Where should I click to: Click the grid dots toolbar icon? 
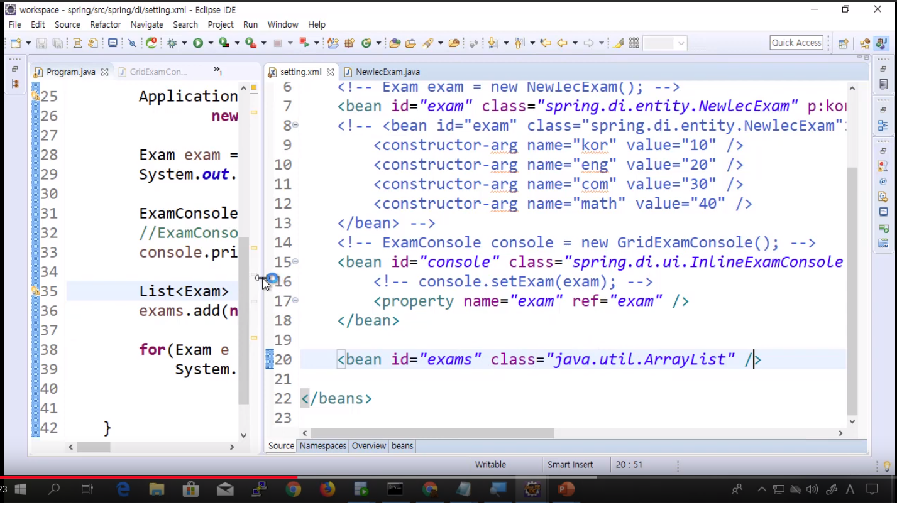[634, 43]
